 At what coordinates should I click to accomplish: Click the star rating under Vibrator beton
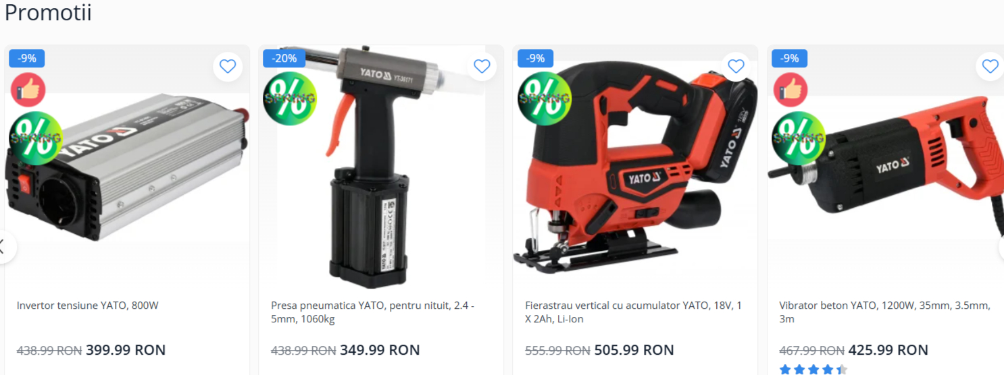point(813,370)
